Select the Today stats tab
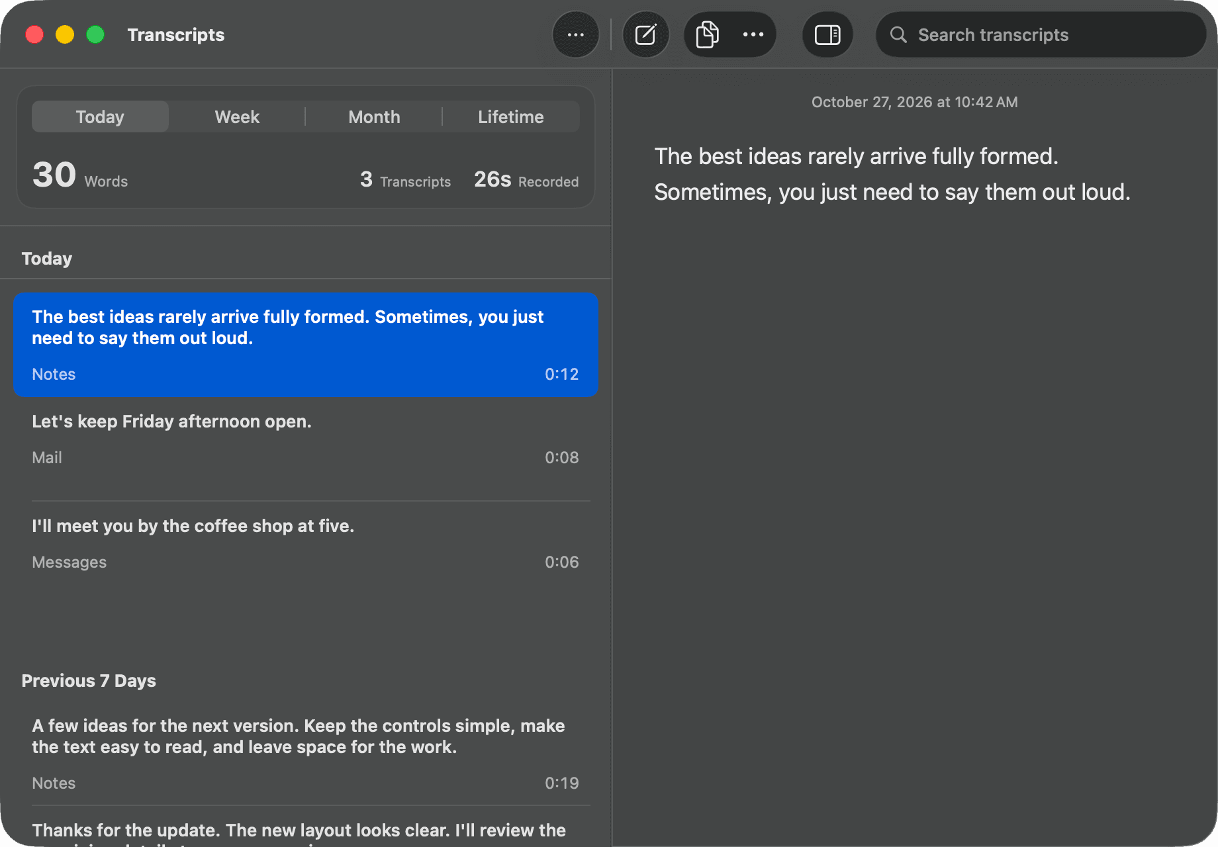 pos(100,116)
